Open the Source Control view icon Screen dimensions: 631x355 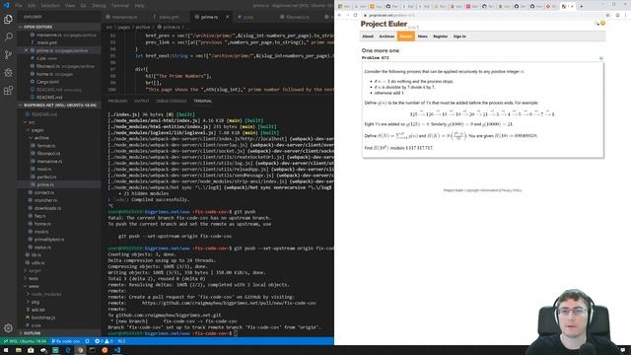(x=8, y=55)
